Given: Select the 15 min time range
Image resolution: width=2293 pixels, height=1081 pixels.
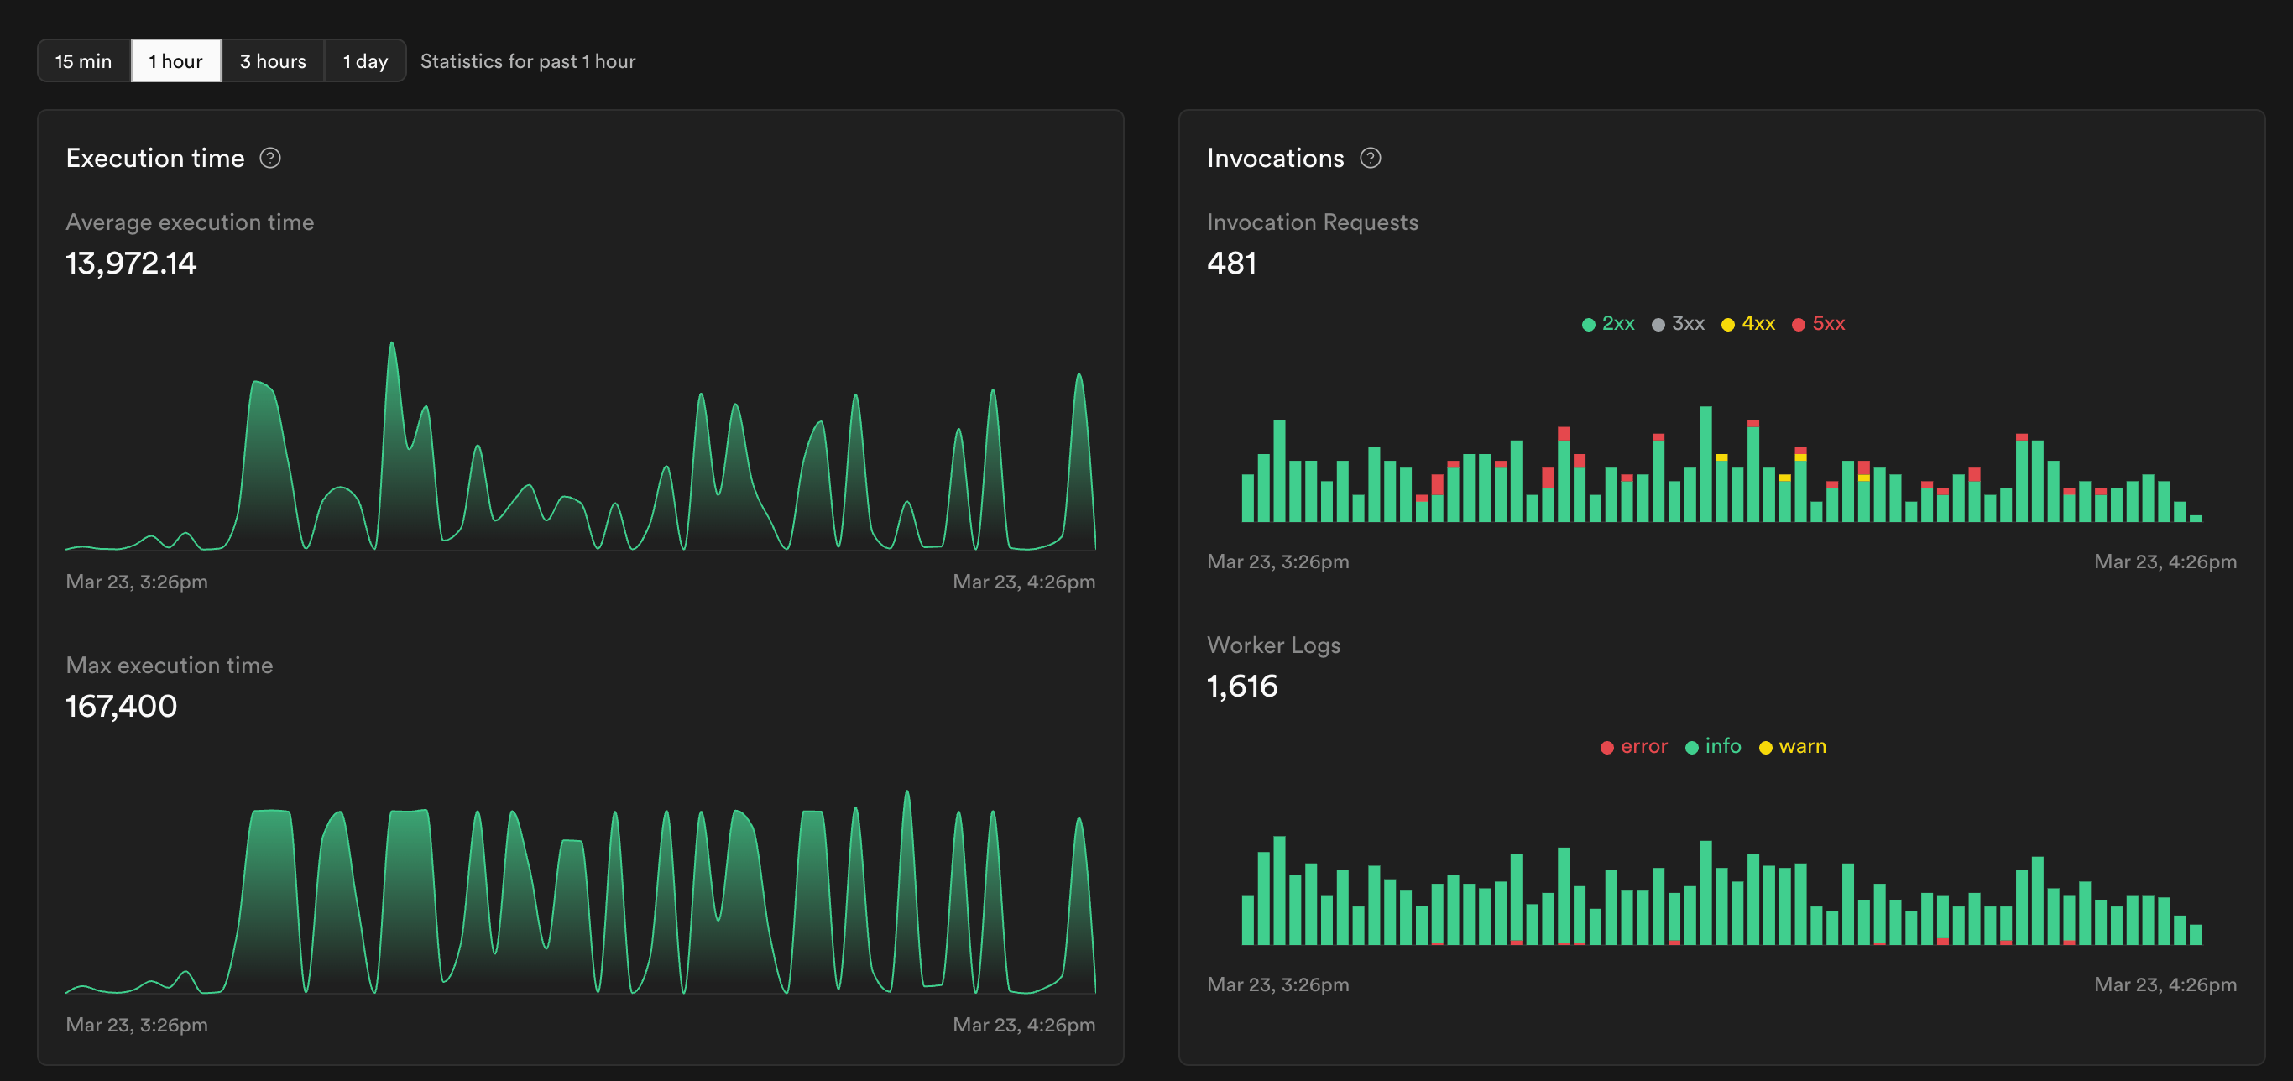Looking at the screenshot, I should (84, 61).
